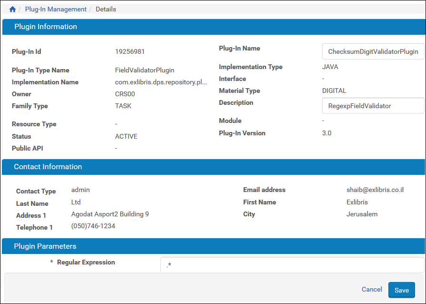Click the Cancel link

coord(372,289)
